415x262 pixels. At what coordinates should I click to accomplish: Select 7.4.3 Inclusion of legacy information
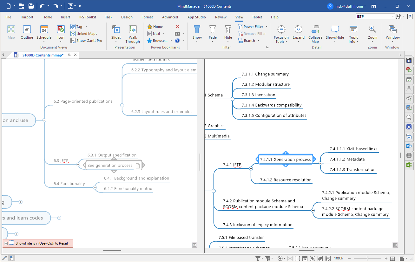click(x=258, y=225)
